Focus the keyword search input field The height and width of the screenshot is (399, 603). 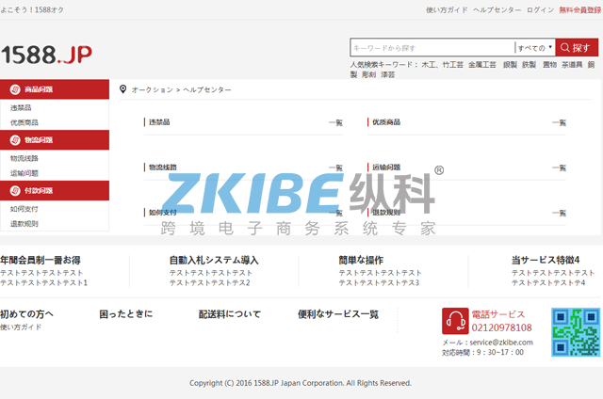pyautogui.click(x=432, y=48)
